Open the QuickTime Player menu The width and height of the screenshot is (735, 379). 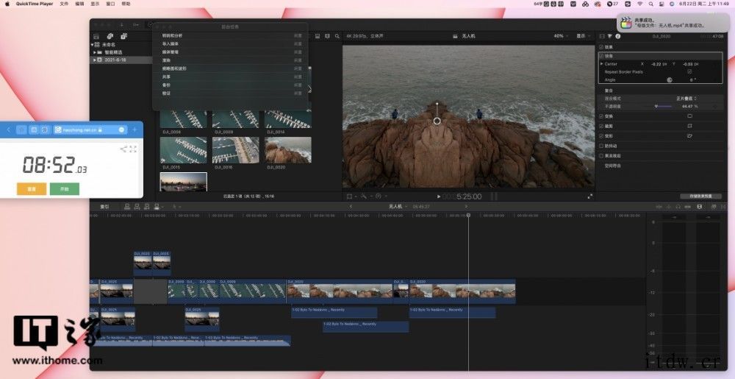click(x=35, y=4)
